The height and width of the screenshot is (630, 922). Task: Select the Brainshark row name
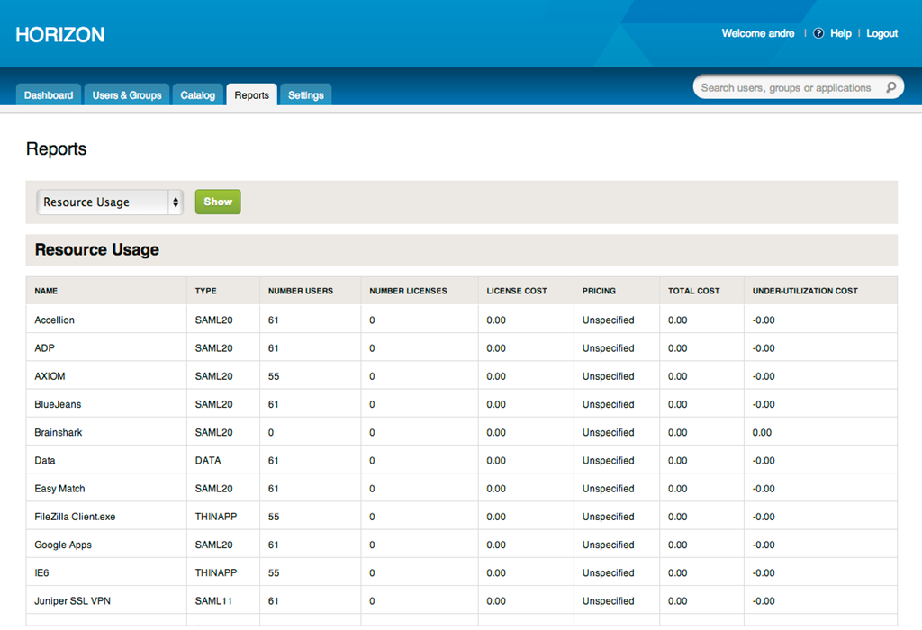click(x=59, y=433)
